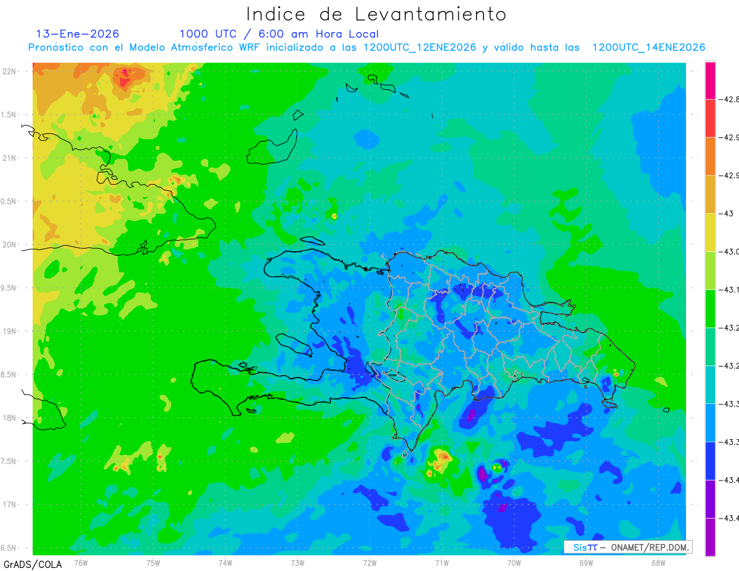This screenshot has width=739, height=571.
Task: Click the "18N" latitude label
Action: [10, 418]
